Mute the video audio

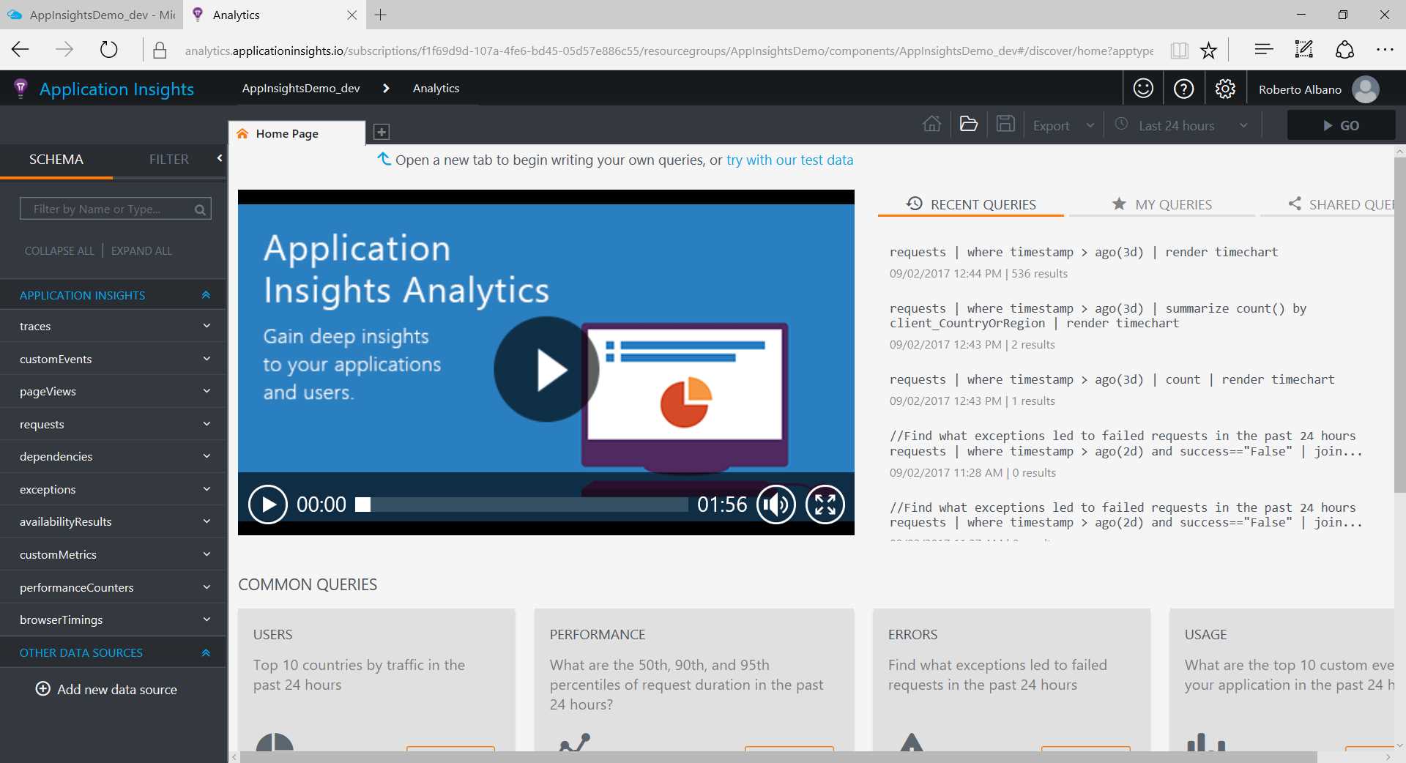[x=775, y=505]
